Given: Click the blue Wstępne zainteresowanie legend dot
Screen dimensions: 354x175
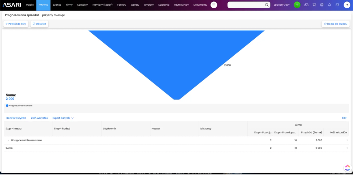Looking at the screenshot, I should point(7,106).
